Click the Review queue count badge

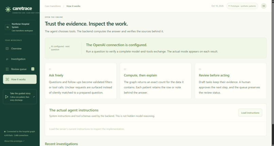pyautogui.click(x=33, y=69)
